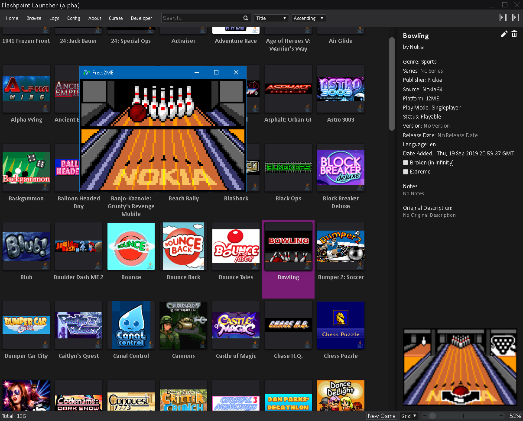Viewport: 523px width, 421px height.
Task: Adjust the thumbnail scale slider
Action: pos(463,416)
